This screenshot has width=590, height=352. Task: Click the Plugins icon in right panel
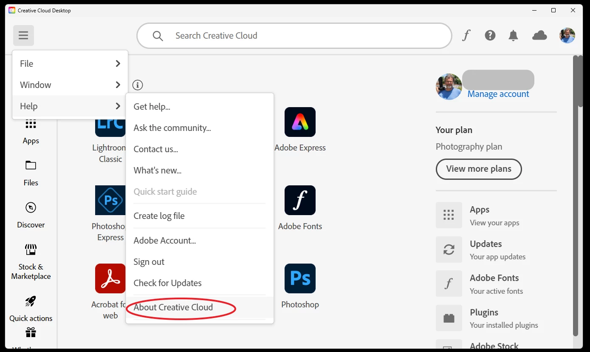[x=449, y=318]
